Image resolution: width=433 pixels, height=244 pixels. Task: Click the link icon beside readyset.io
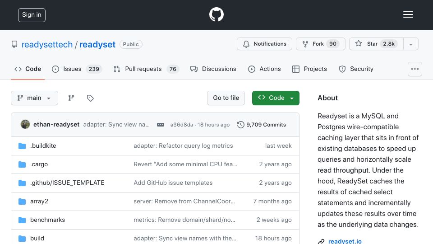(x=321, y=241)
